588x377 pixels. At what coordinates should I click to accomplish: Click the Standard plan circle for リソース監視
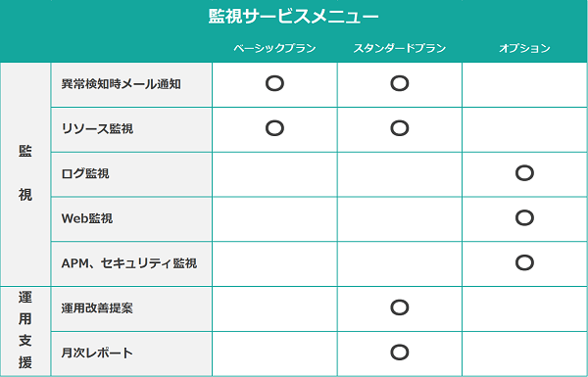point(400,128)
